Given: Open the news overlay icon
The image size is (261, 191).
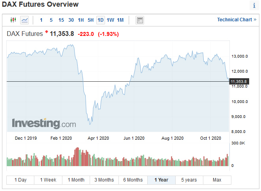Looking at the screenshot, I should point(140,20).
